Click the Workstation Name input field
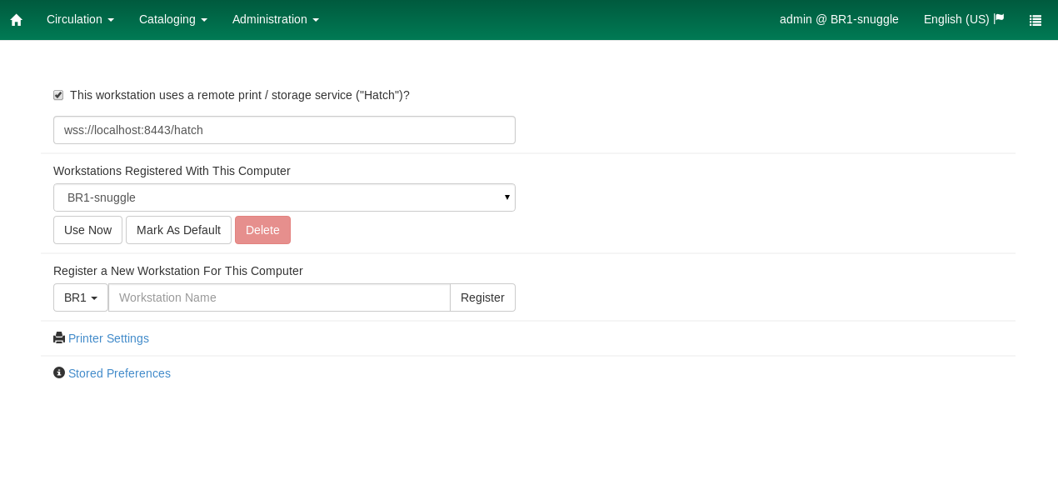This screenshot has width=1058, height=490. [279, 297]
